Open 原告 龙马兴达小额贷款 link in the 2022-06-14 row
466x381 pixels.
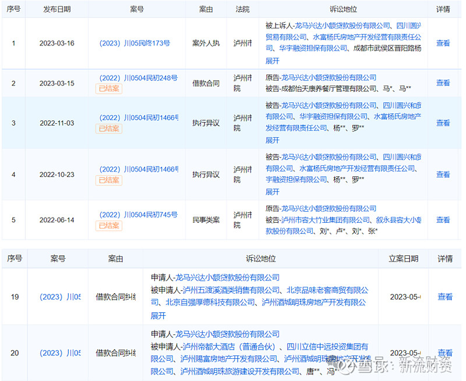coord(329,209)
